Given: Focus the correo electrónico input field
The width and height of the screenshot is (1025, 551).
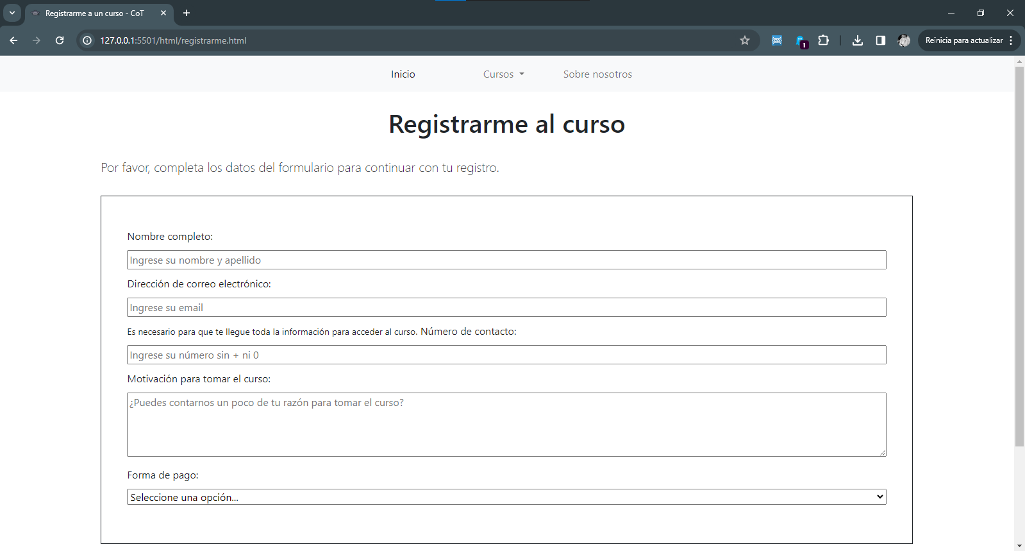Looking at the screenshot, I should tap(506, 307).
